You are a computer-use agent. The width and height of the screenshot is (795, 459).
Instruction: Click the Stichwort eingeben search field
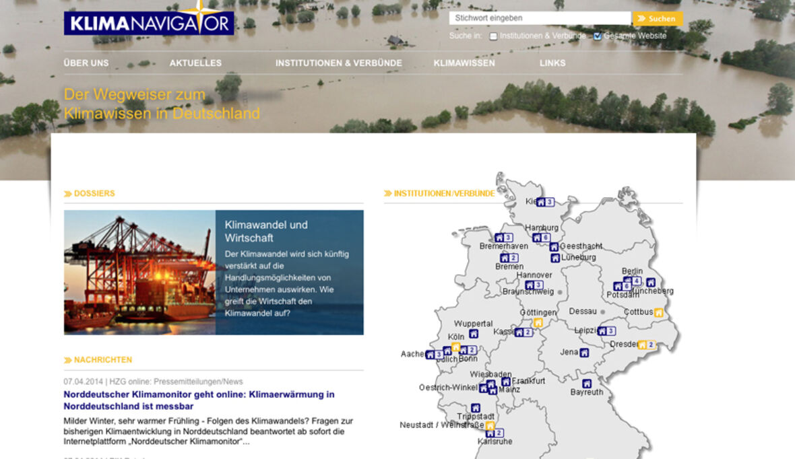[540, 18]
